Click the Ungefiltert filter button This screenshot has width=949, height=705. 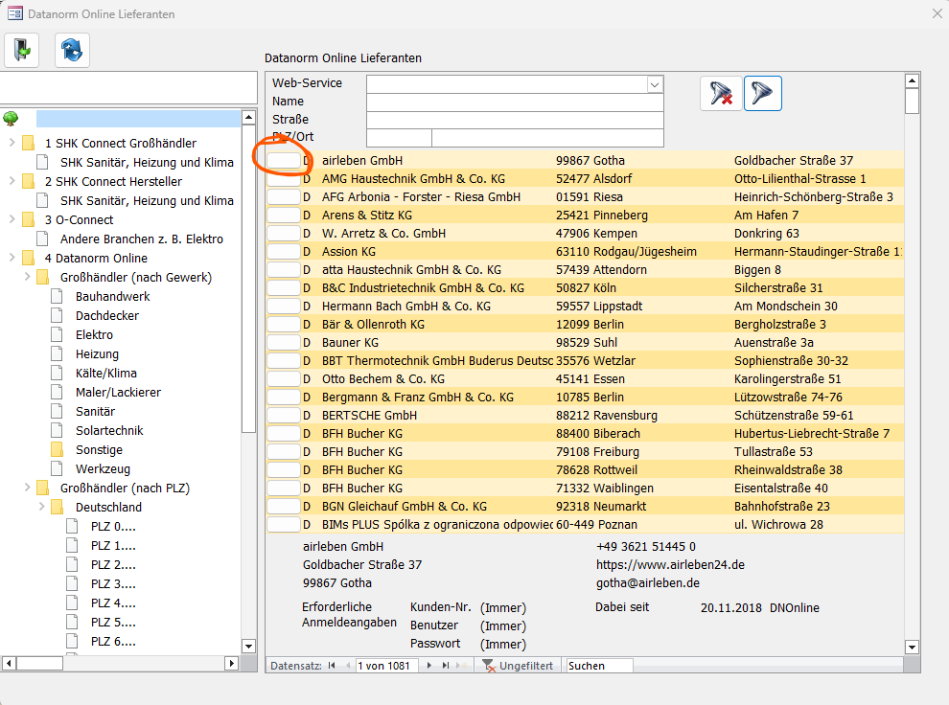518,666
